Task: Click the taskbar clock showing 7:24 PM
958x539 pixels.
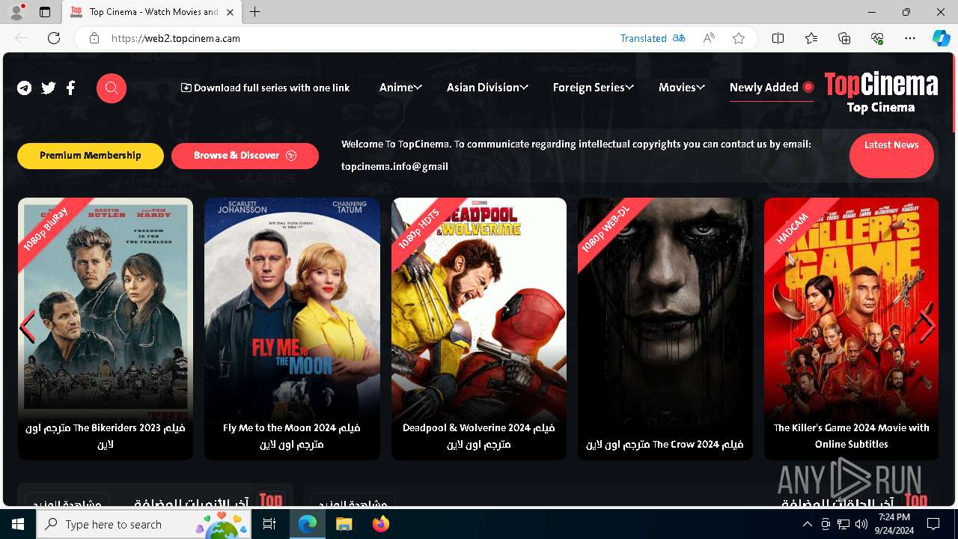Action: [x=894, y=524]
